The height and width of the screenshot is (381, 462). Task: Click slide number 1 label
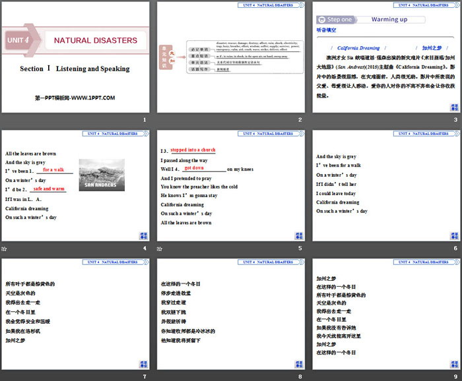[x=145, y=120]
